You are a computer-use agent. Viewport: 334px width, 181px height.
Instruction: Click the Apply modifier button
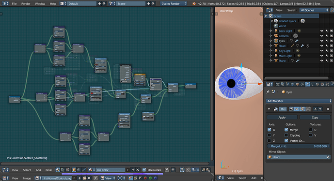click(x=282, y=118)
